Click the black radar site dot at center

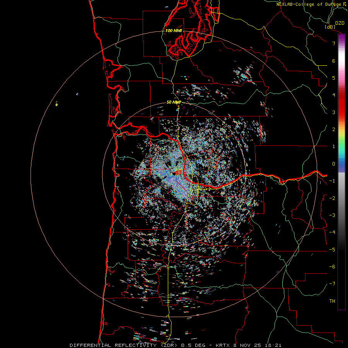174,174
